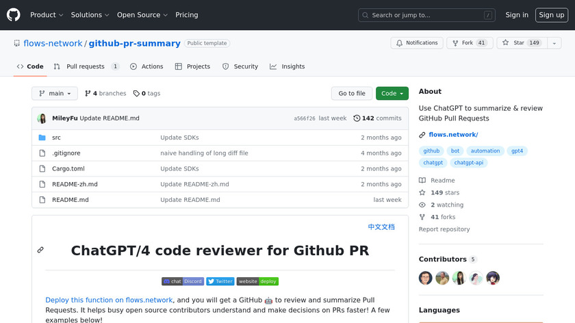575x323 pixels.
Task: Go to the Pricing page
Action: point(187,15)
